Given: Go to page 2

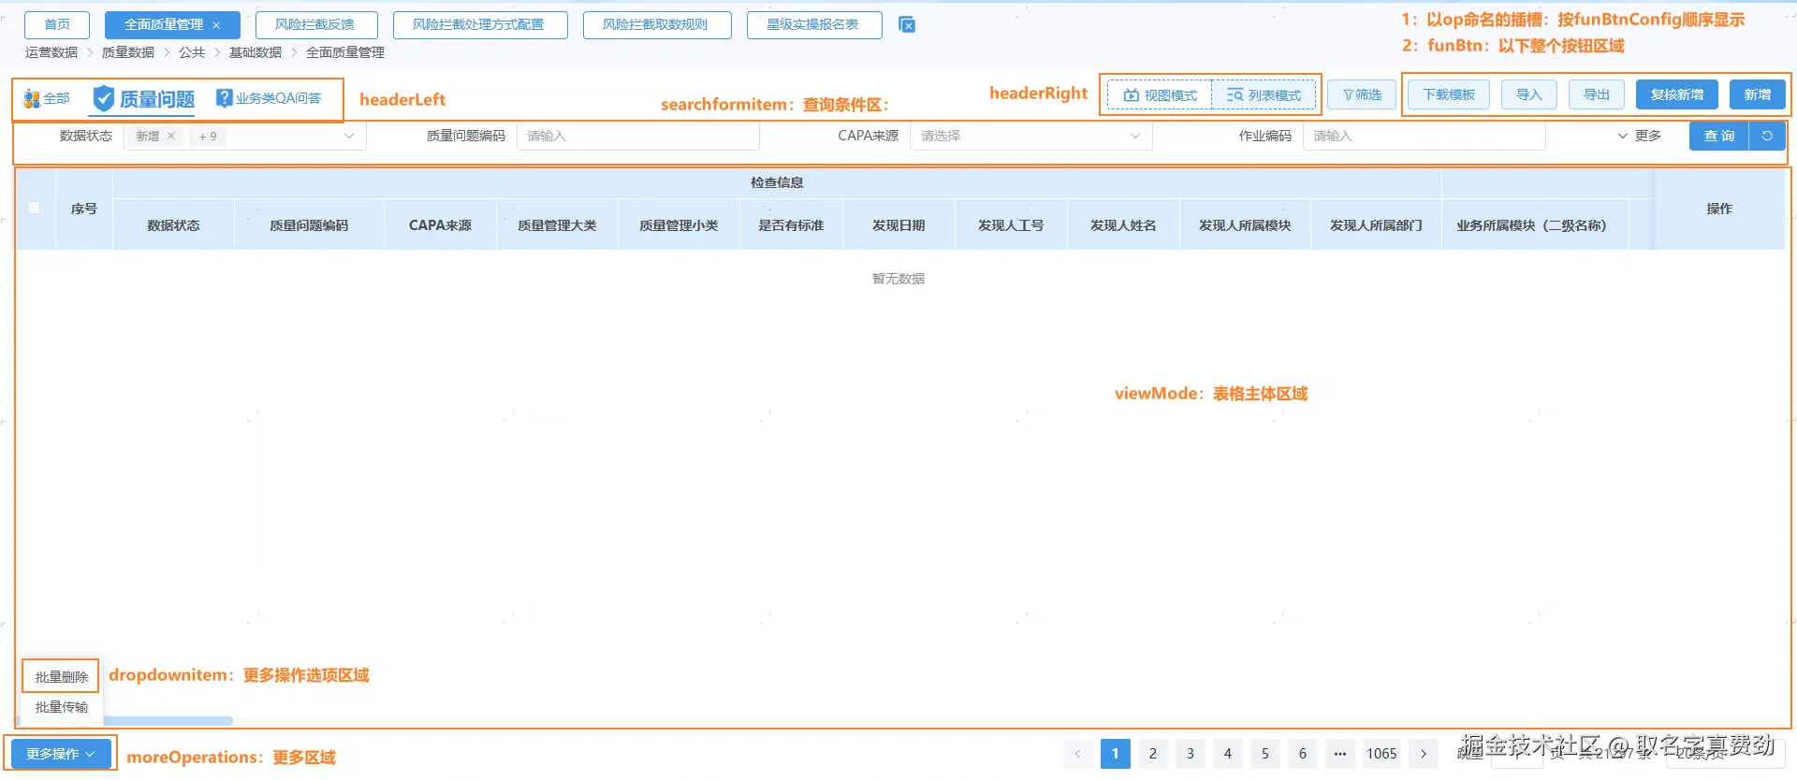Looking at the screenshot, I should pyautogui.click(x=1153, y=754).
